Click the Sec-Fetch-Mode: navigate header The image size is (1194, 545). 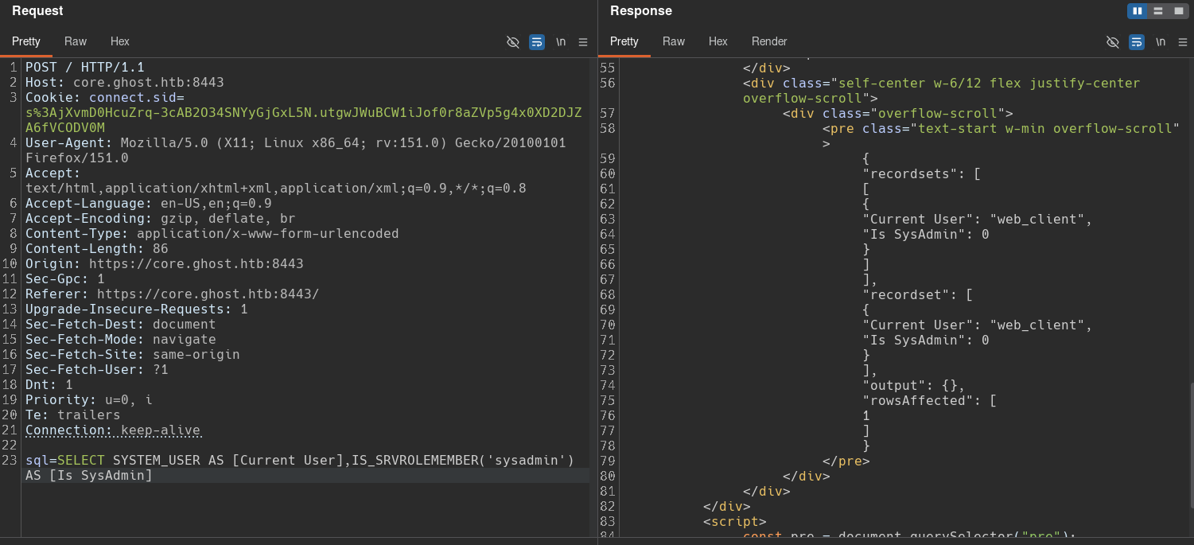coord(121,340)
